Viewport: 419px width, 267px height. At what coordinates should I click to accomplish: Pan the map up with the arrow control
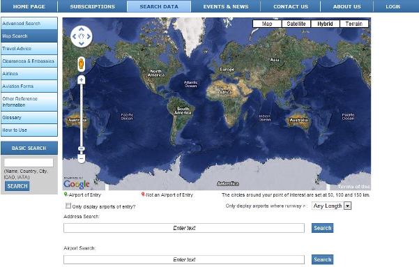[82, 29]
